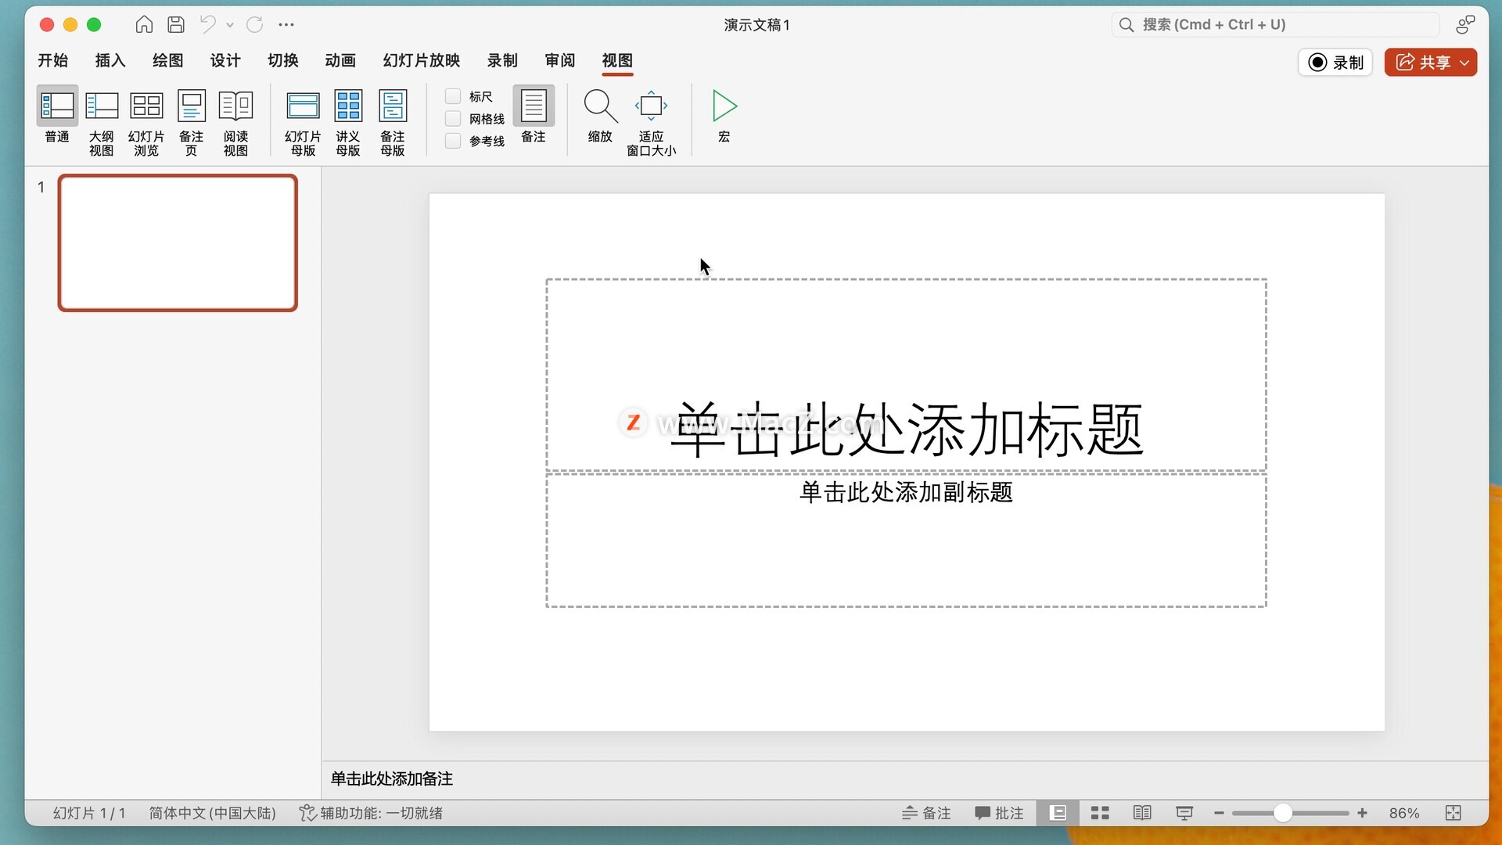Viewport: 1502px width, 845px height.
Task: Click the 录制 record button at top right
Action: (x=1335, y=63)
